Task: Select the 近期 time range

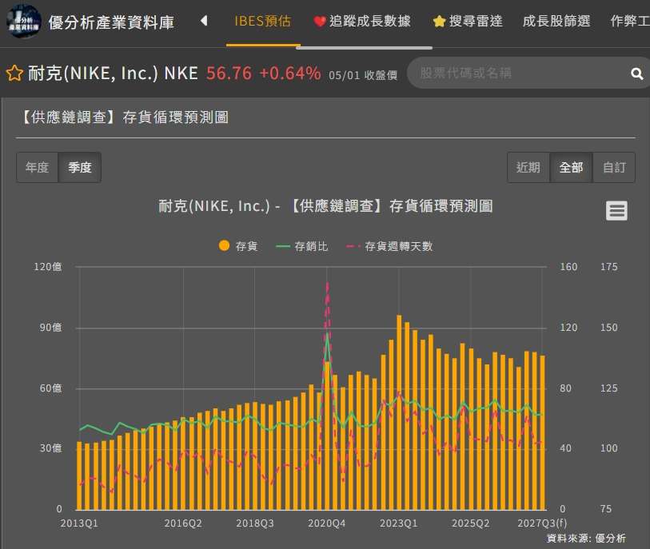Action: (x=528, y=167)
